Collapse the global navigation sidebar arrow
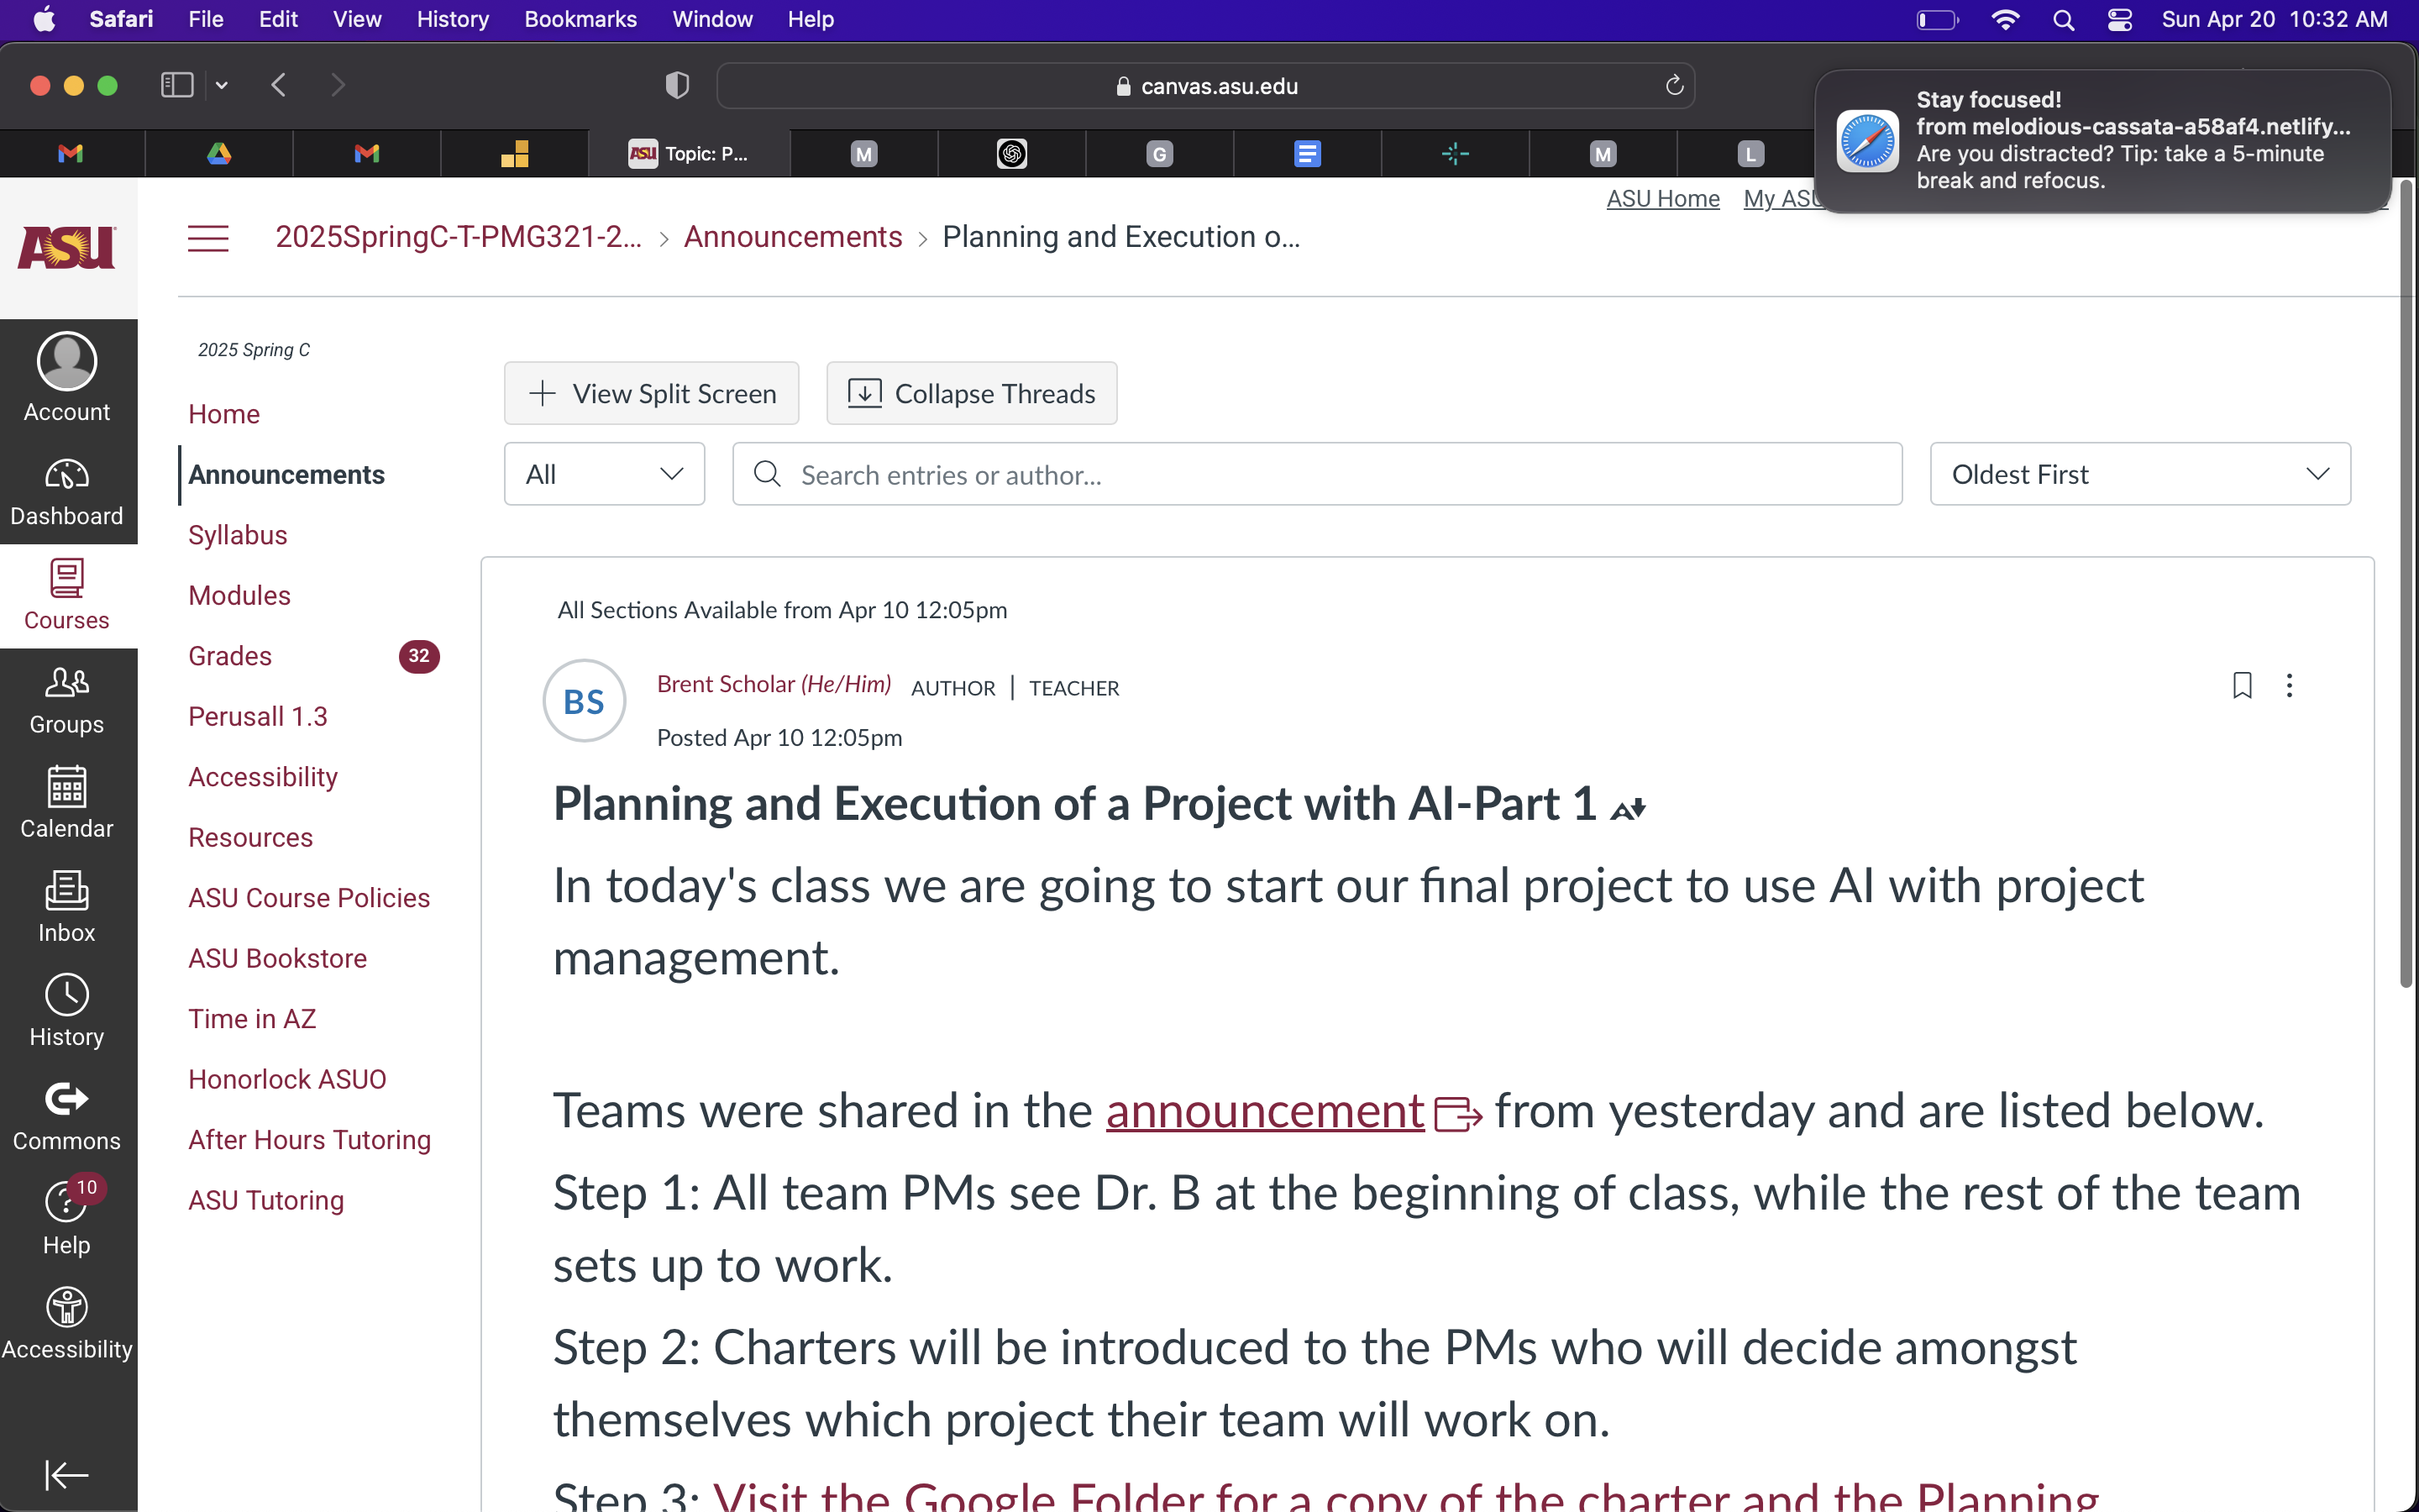2419x1512 pixels. pos(67,1474)
